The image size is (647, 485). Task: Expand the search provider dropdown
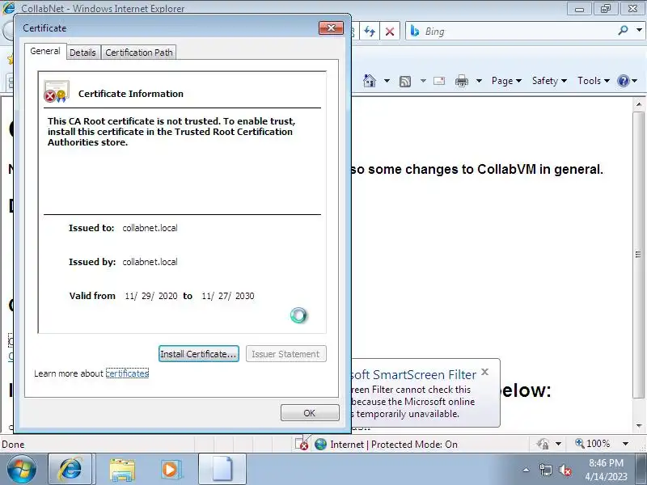pyautogui.click(x=639, y=31)
